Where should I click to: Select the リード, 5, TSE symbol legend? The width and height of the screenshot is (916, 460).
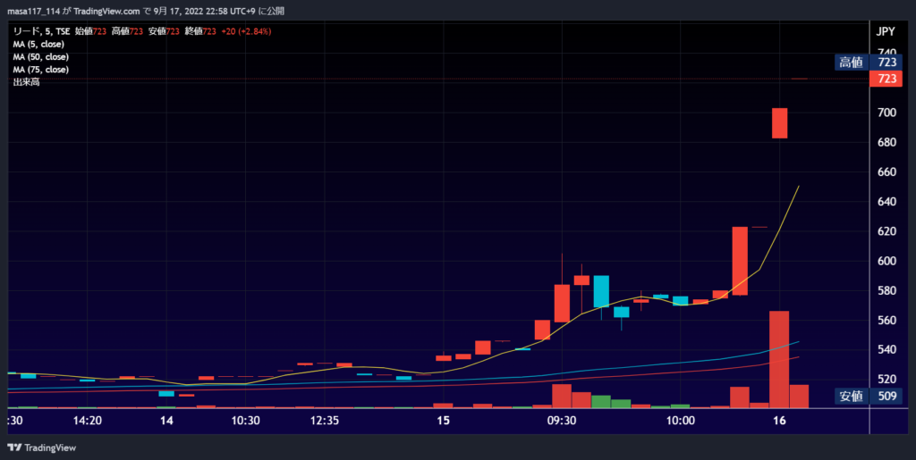point(41,31)
